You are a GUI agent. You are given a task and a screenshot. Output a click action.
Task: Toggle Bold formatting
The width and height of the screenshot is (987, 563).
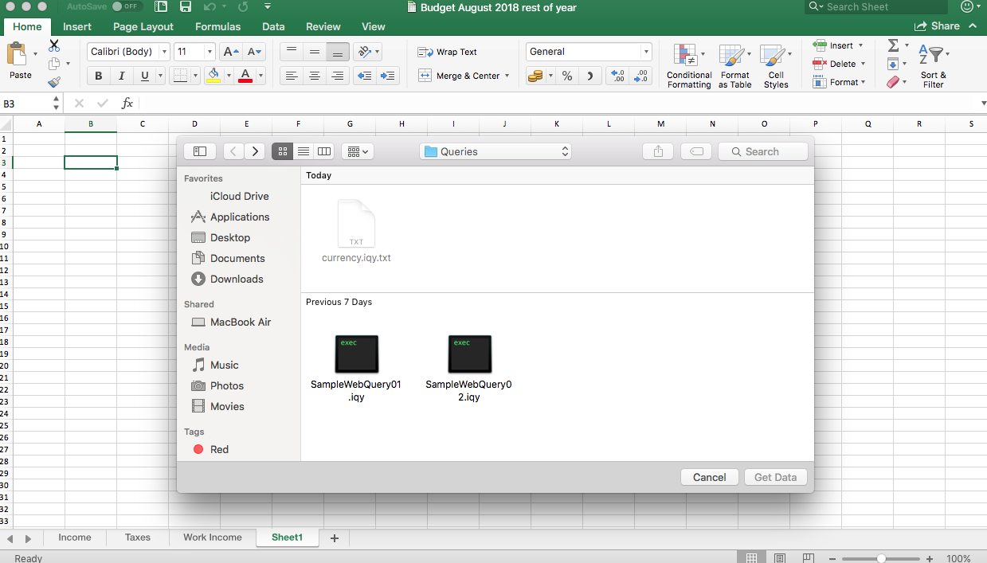coord(99,76)
